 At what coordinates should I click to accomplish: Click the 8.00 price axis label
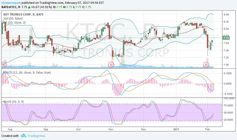tap(226, 29)
